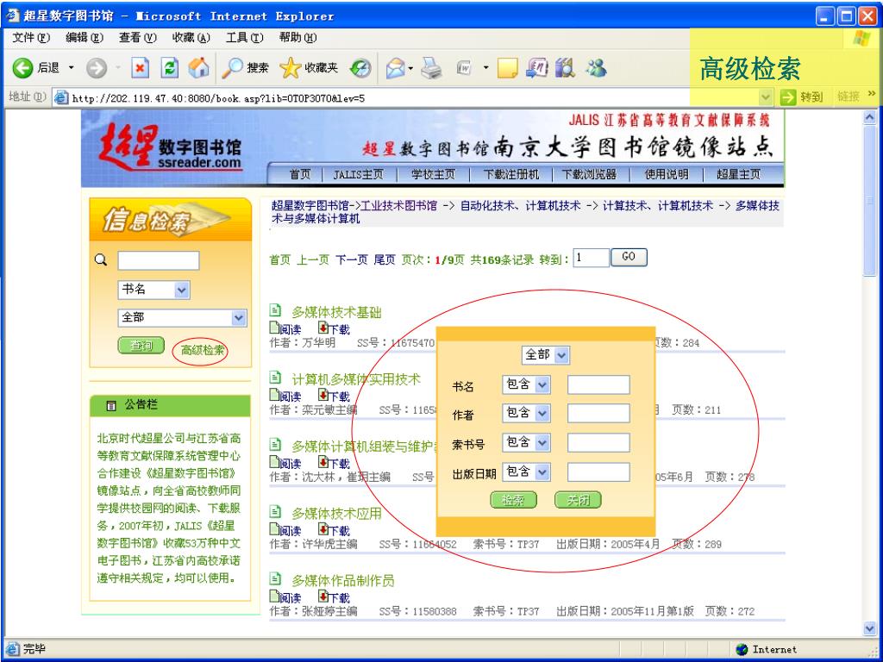Open the 收藏(A) menu

coord(191,38)
